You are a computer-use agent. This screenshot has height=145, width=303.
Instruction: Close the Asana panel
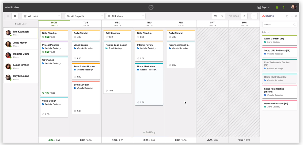click(x=296, y=16)
